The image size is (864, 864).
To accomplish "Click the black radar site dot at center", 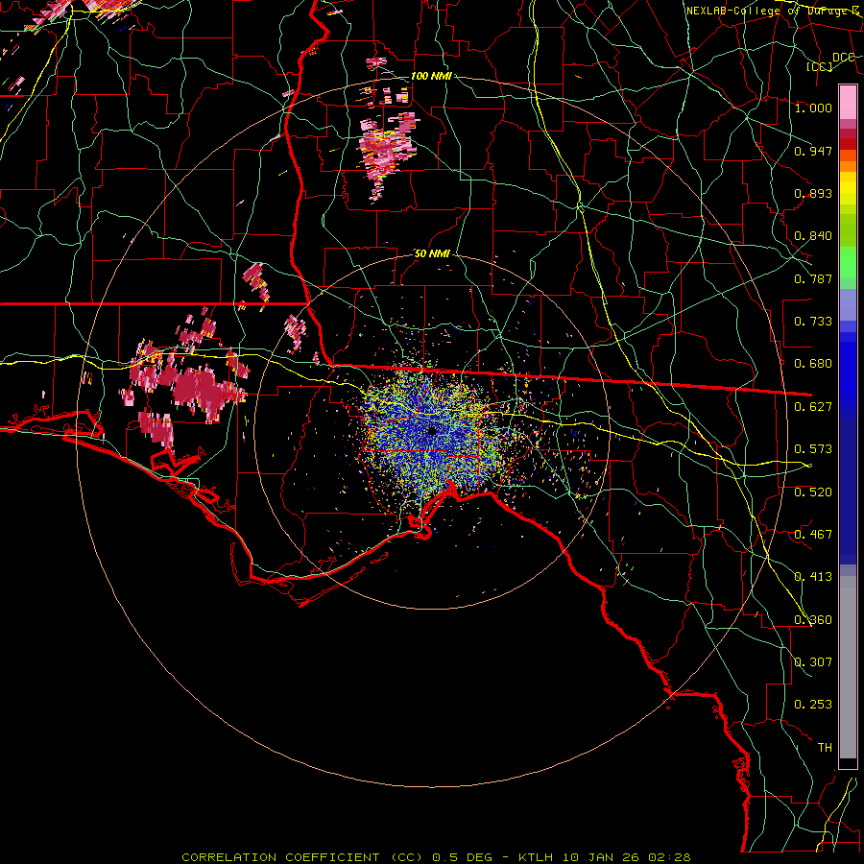I will coord(433,431).
